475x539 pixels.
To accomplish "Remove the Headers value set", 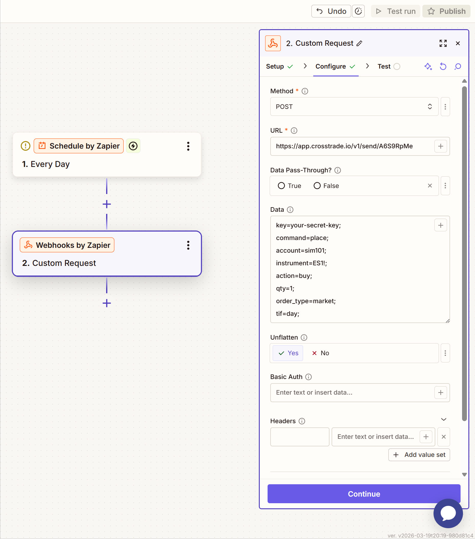I will click(444, 437).
